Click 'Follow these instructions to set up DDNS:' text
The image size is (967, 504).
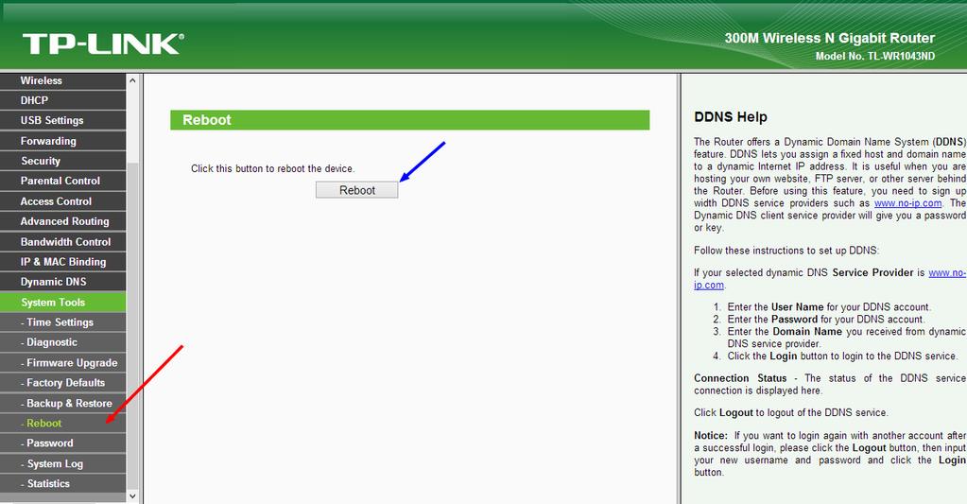(x=786, y=251)
